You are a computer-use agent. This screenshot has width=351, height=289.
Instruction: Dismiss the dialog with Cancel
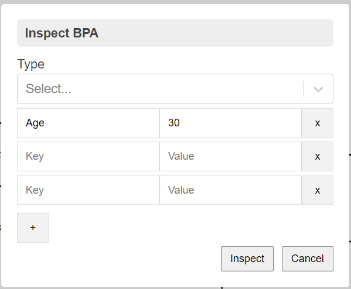(308, 259)
